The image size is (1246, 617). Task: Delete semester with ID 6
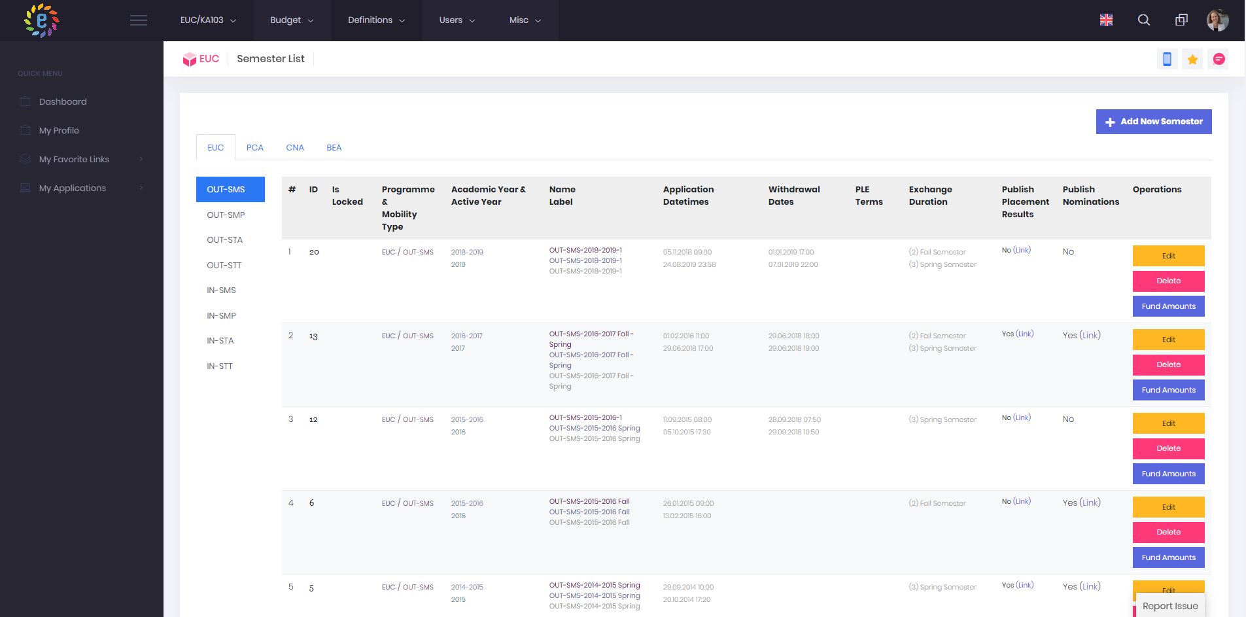[x=1168, y=532]
